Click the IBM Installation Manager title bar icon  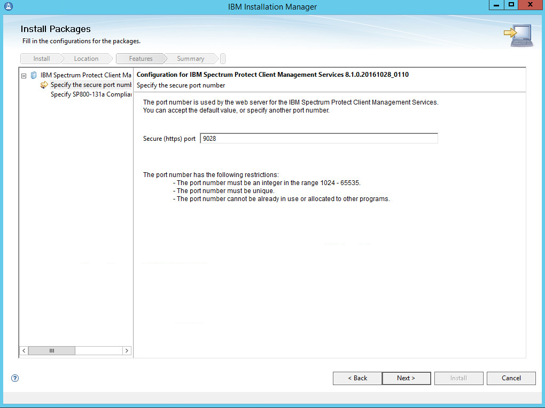[x=8, y=6]
